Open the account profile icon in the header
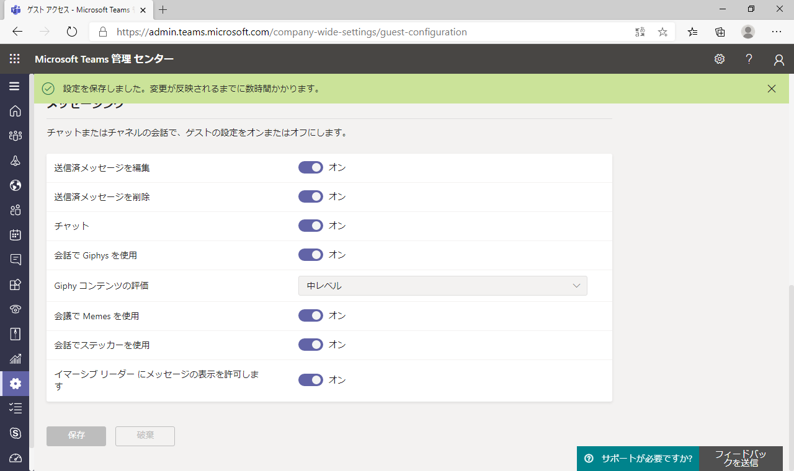 (779, 59)
